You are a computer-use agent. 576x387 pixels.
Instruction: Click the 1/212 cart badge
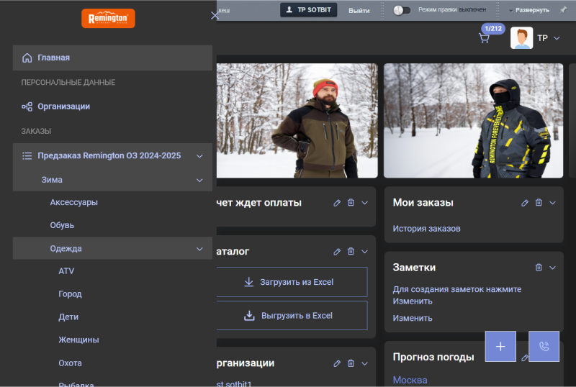[x=493, y=28]
